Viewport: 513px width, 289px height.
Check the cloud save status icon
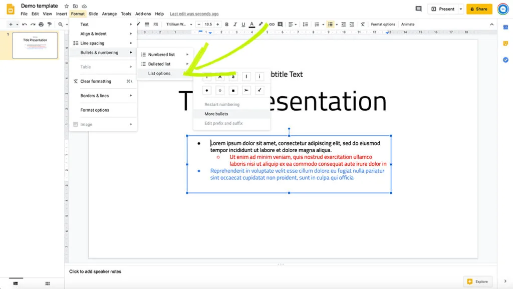(84, 6)
